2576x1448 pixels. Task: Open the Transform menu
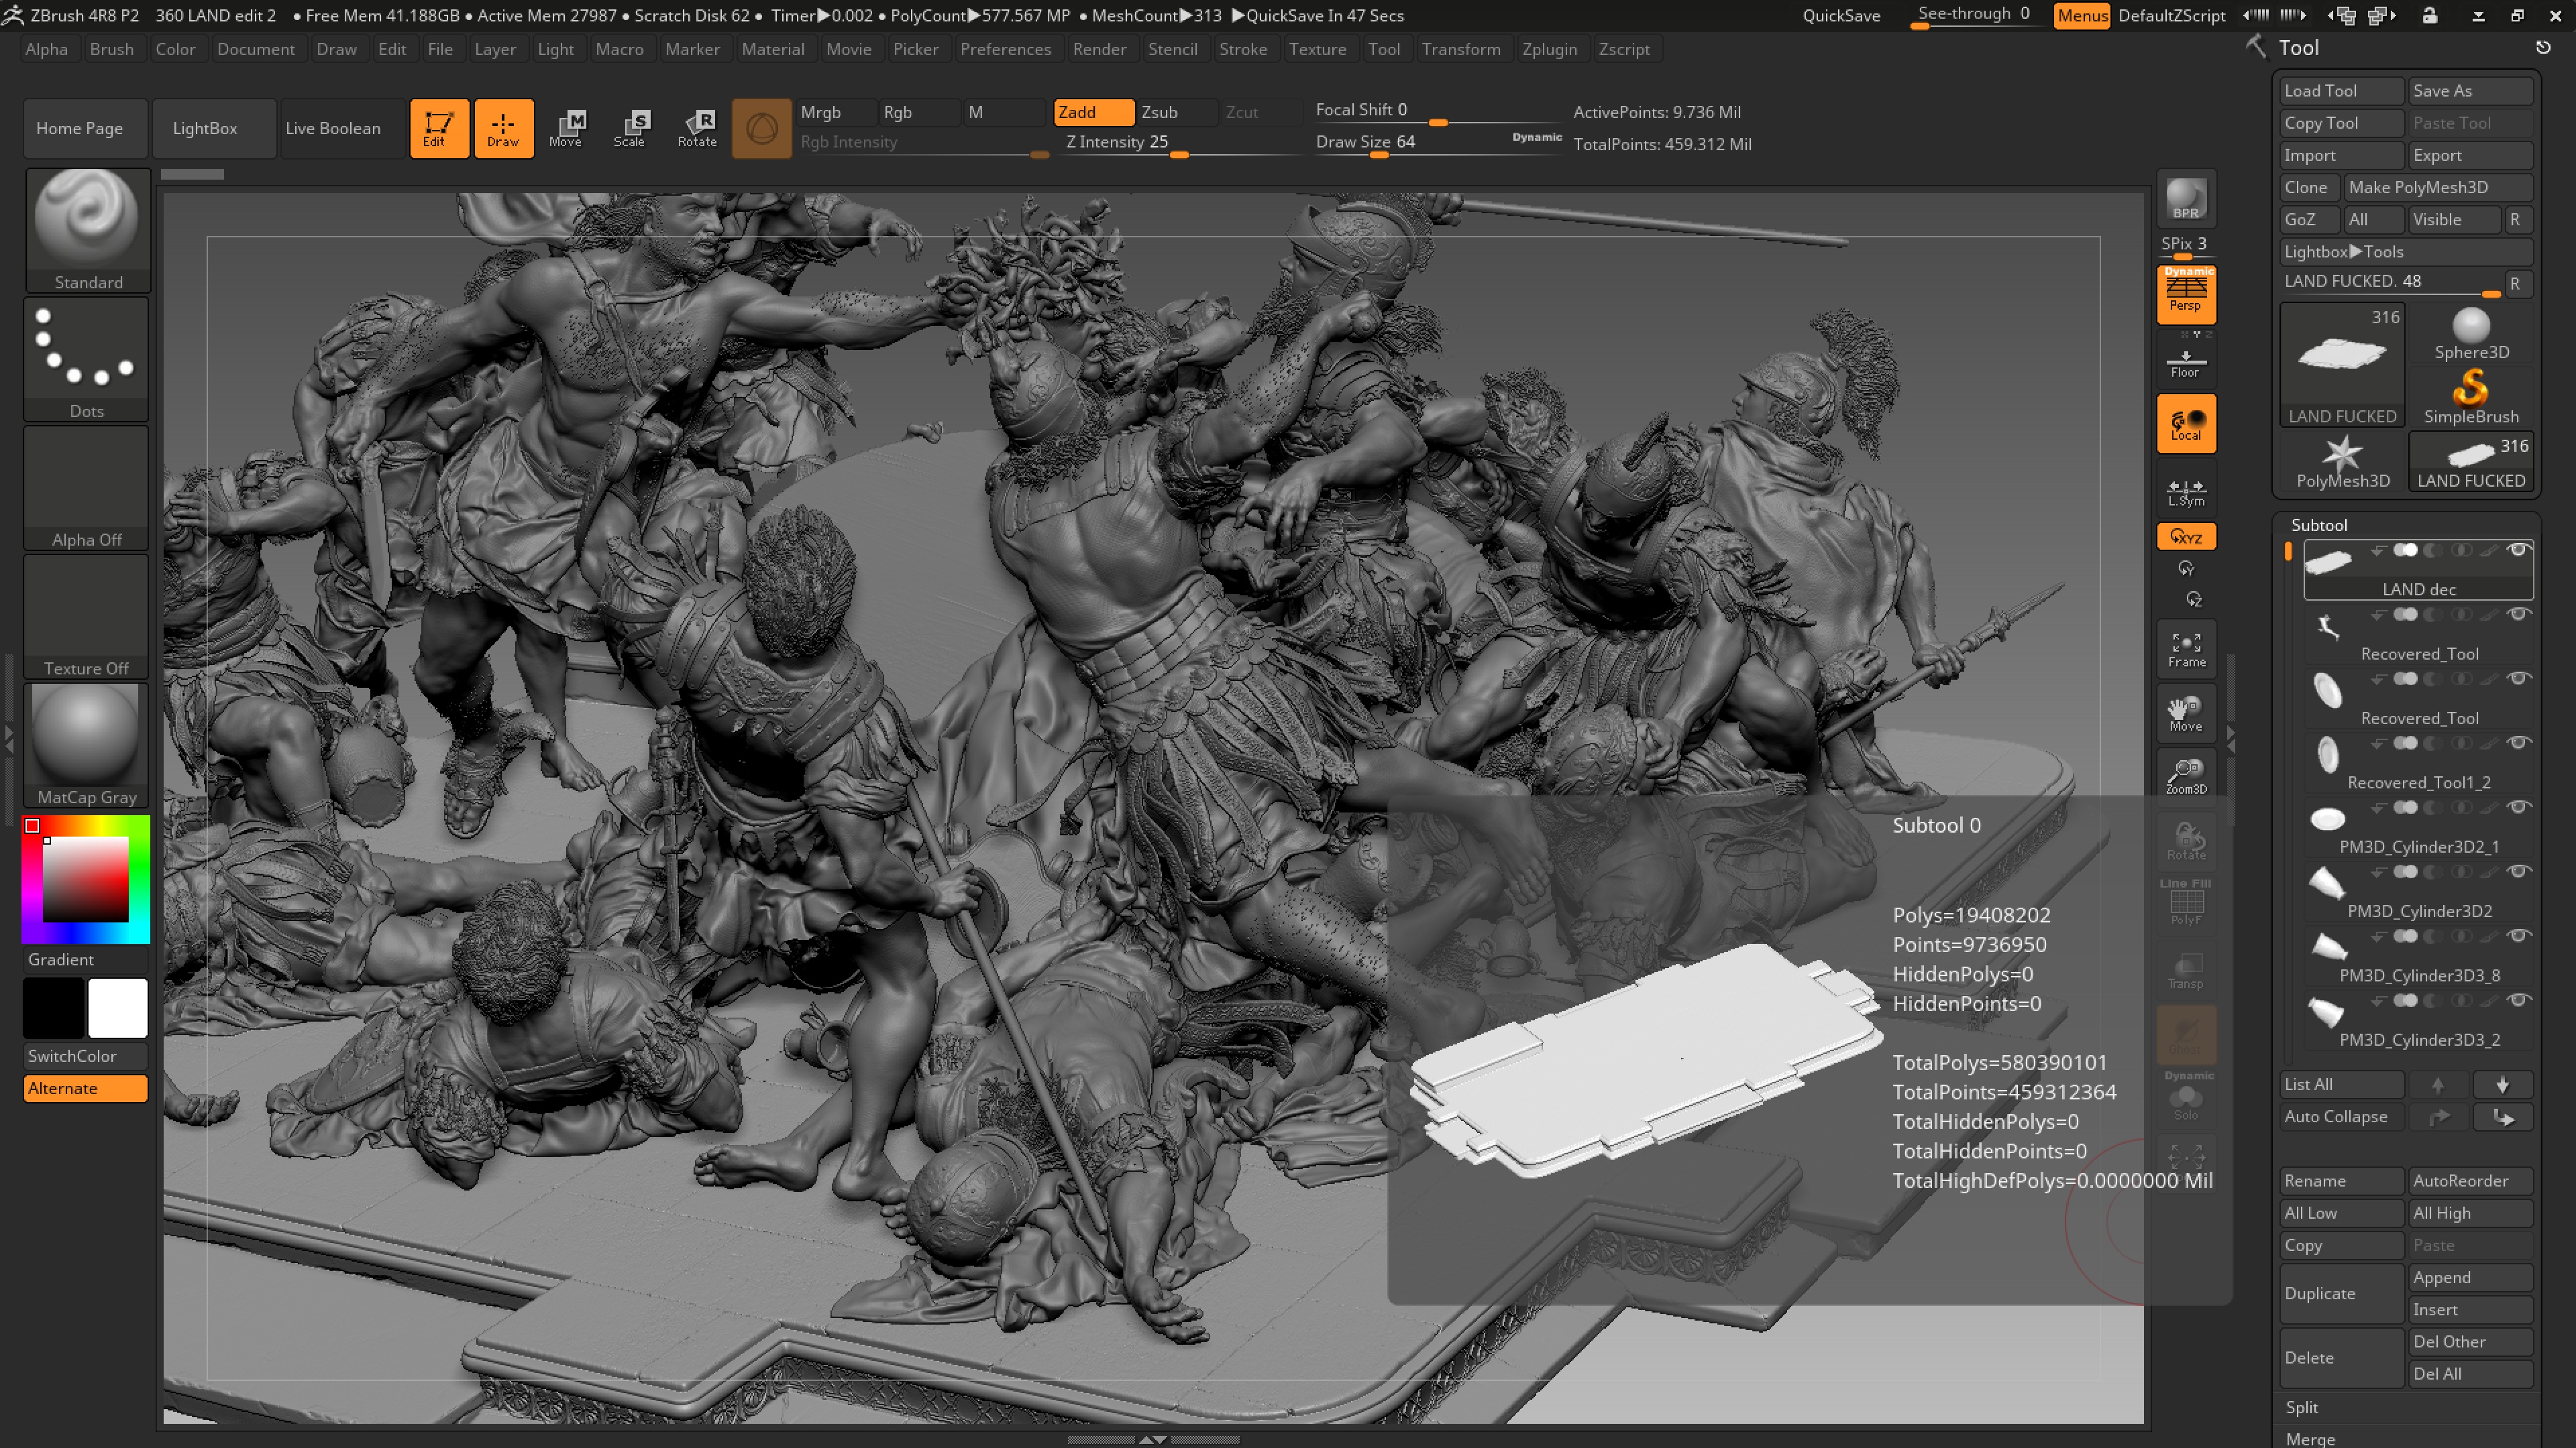[1461, 49]
